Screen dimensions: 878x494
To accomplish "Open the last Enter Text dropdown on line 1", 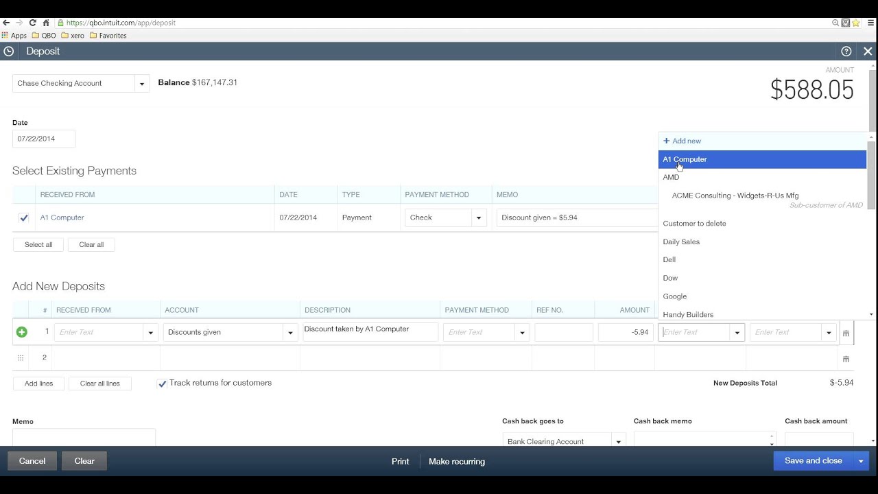I will pos(829,333).
